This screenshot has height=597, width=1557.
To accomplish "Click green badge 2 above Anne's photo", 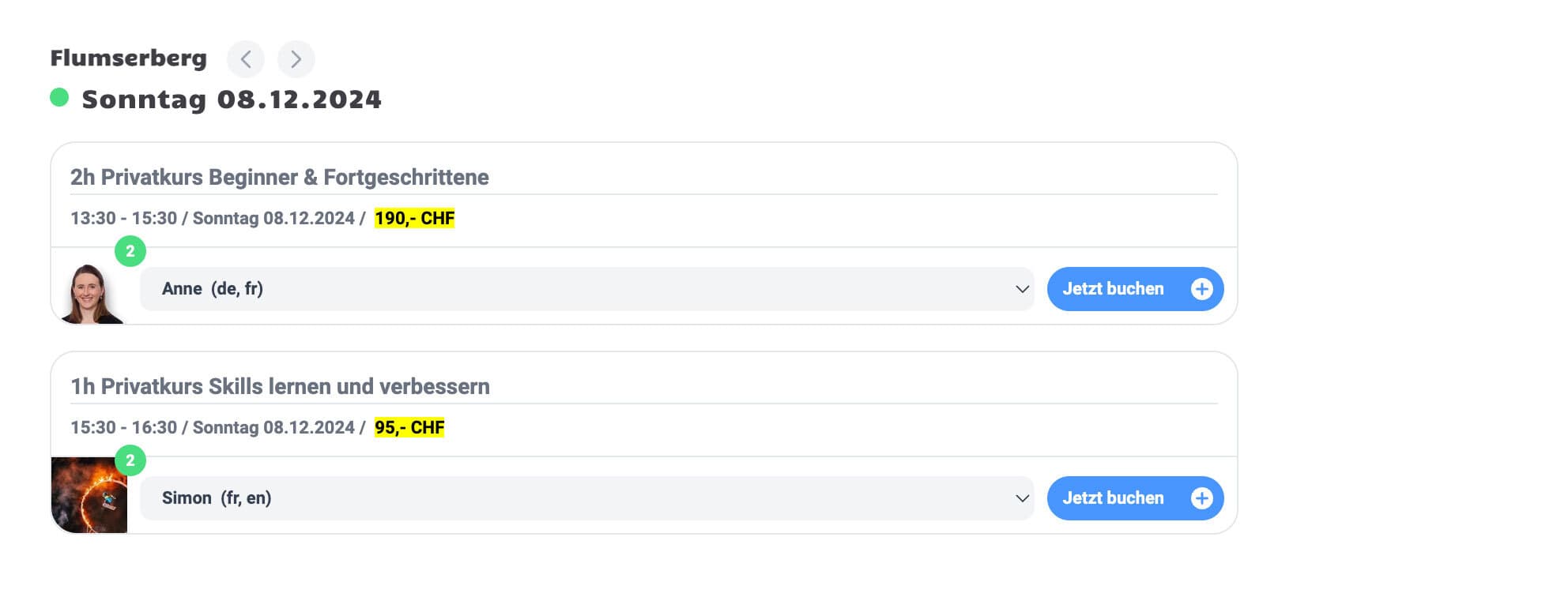I will [x=130, y=251].
